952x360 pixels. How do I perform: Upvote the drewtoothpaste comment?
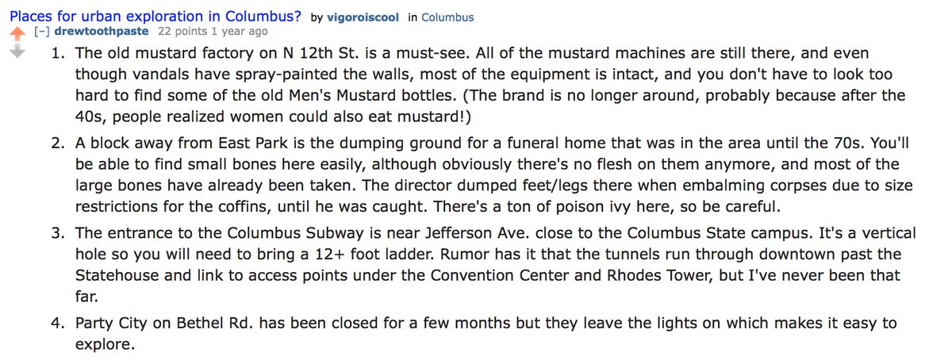tap(17, 34)
